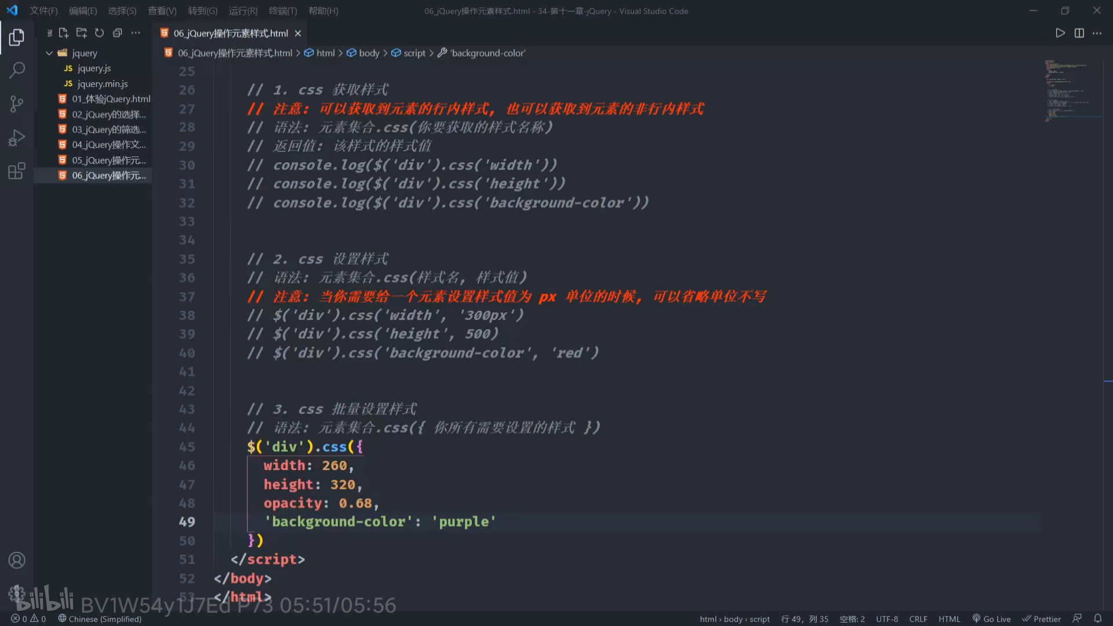Click the Accounts icon in activity bar
This screenshot has height=626, width=1113.
coord(17,560)
